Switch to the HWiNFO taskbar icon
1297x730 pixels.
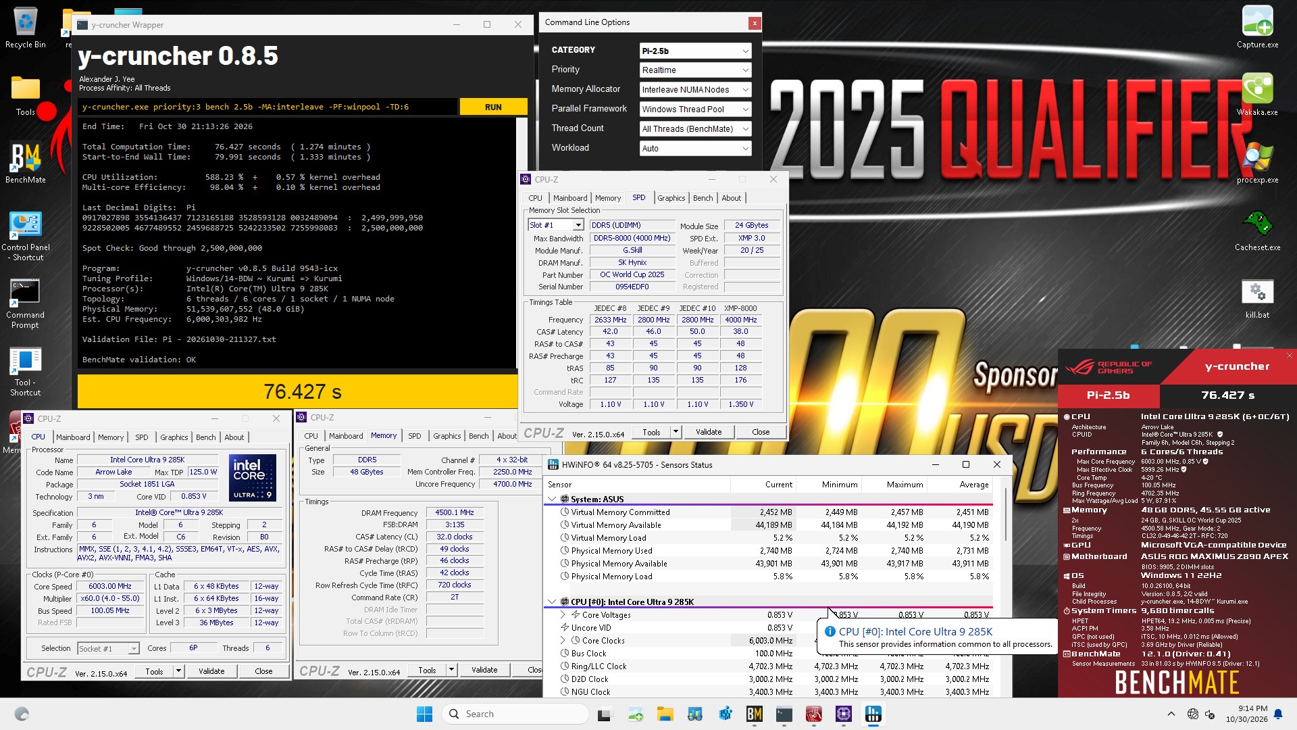(873, 714)
